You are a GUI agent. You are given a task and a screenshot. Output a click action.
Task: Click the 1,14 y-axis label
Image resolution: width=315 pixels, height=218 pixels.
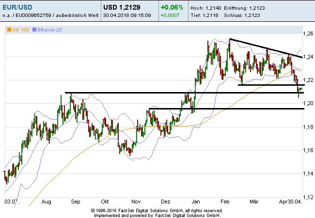[308, 173]
